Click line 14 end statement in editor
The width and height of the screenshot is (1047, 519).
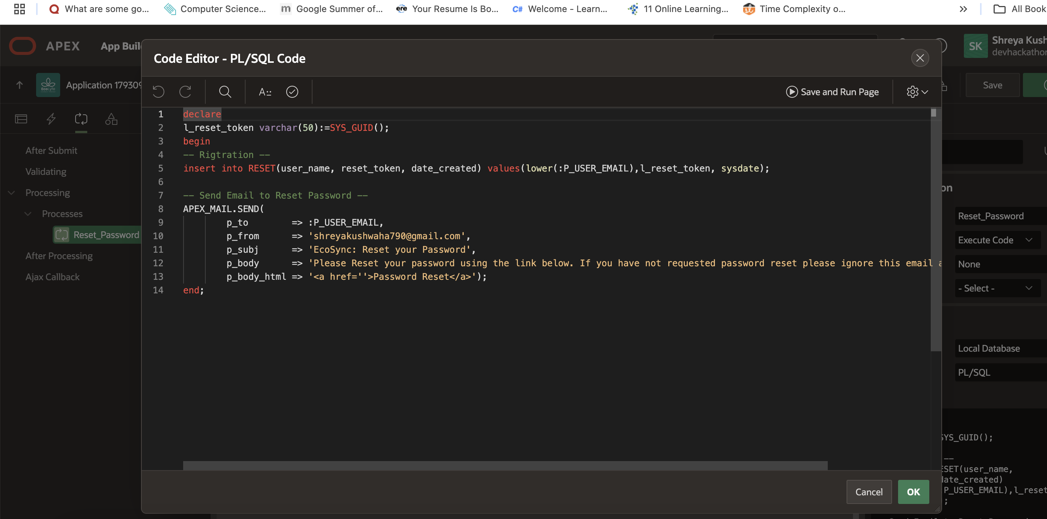(193, 290)
